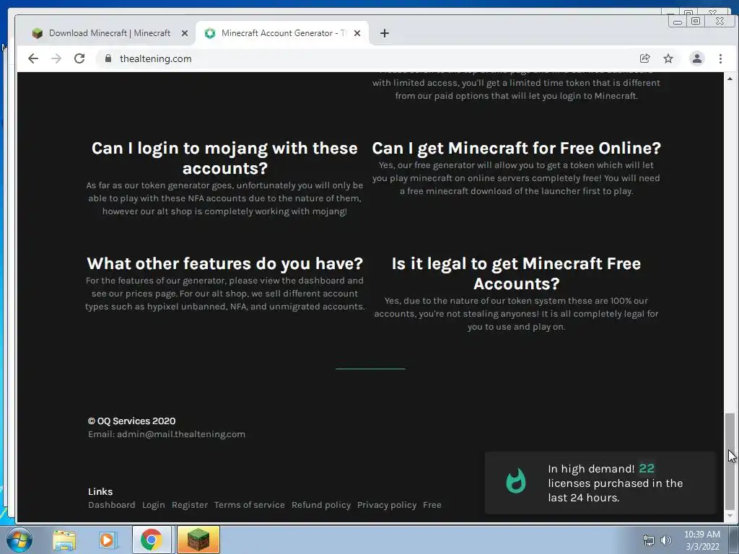Image resolution: width=739 pixels, height=554 pixels.
Task: Open the Free footer link
Action: [432, 505]
